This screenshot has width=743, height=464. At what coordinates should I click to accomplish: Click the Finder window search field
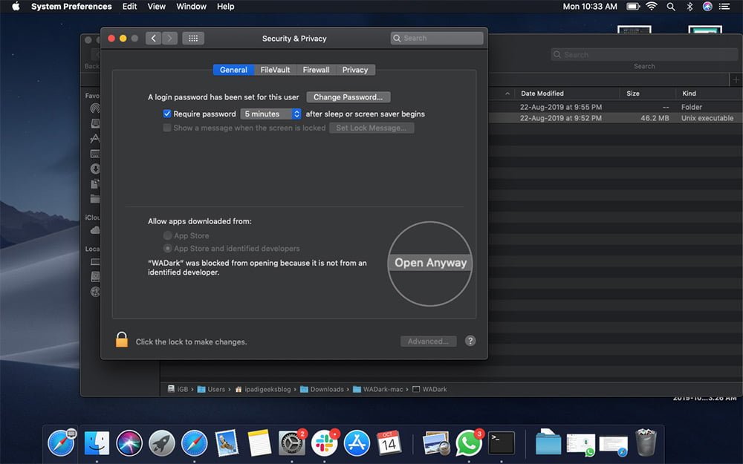[x=644, y=55]
